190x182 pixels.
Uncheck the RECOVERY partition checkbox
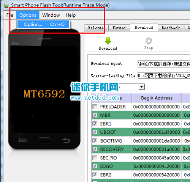tap(95, 149)
